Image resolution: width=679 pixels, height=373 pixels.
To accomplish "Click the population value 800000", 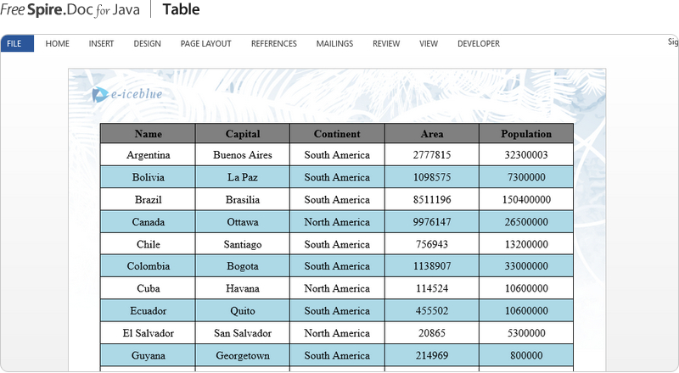I will 526,356.
